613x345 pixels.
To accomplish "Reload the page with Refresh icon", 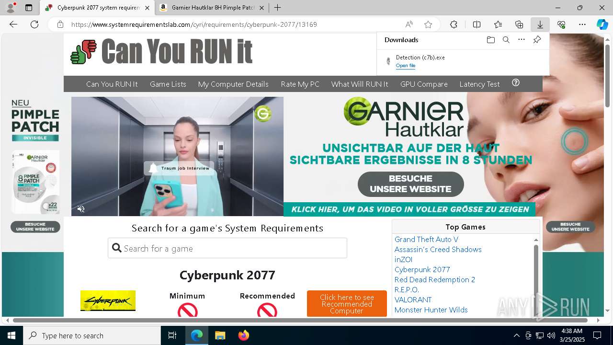I will (x=34, y=24).
